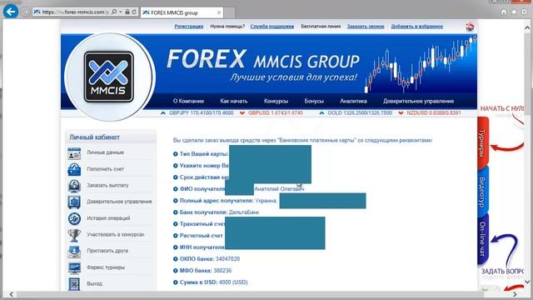533x300 pixels.
Task: Open the browser favorites star icon
Action: (514, 12)
